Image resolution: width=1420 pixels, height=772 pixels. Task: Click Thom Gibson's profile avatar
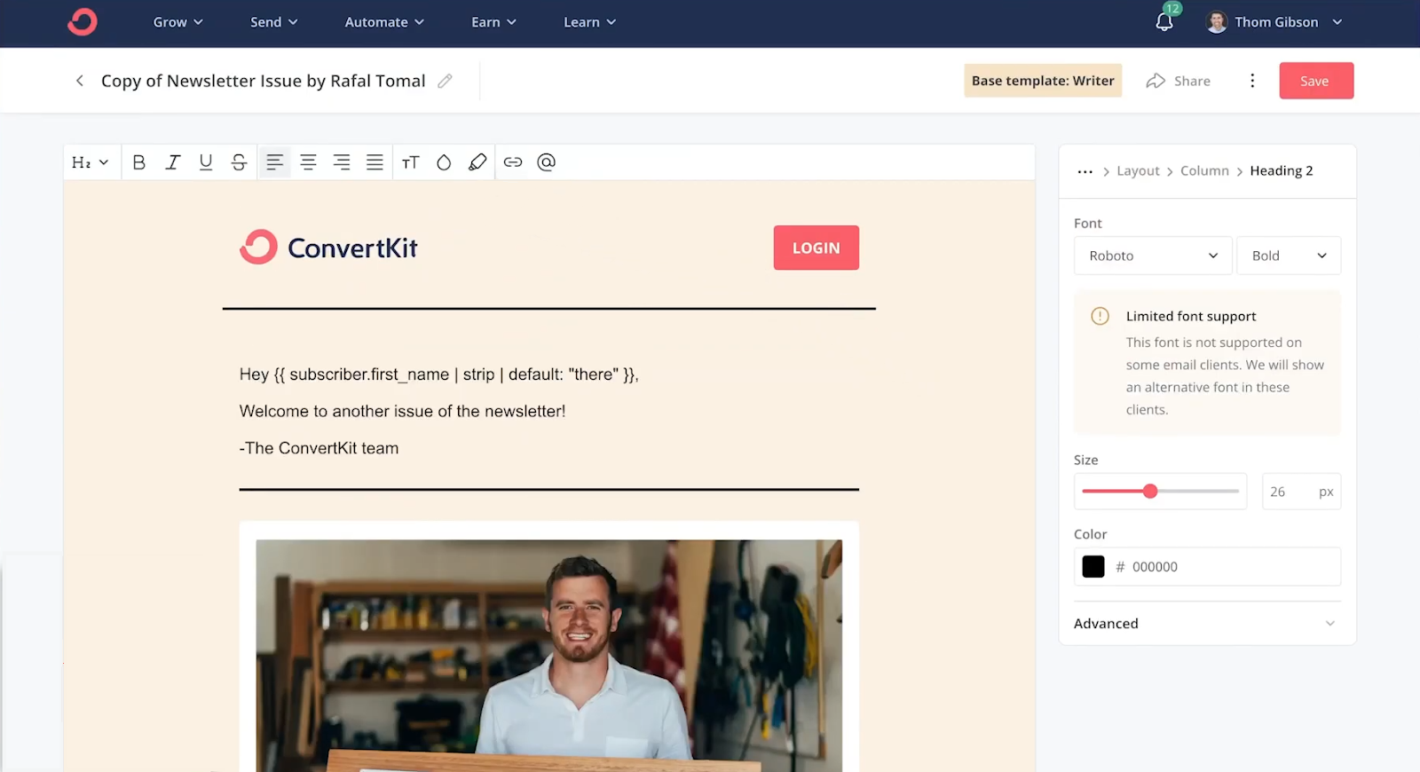tap(1217, 21)
